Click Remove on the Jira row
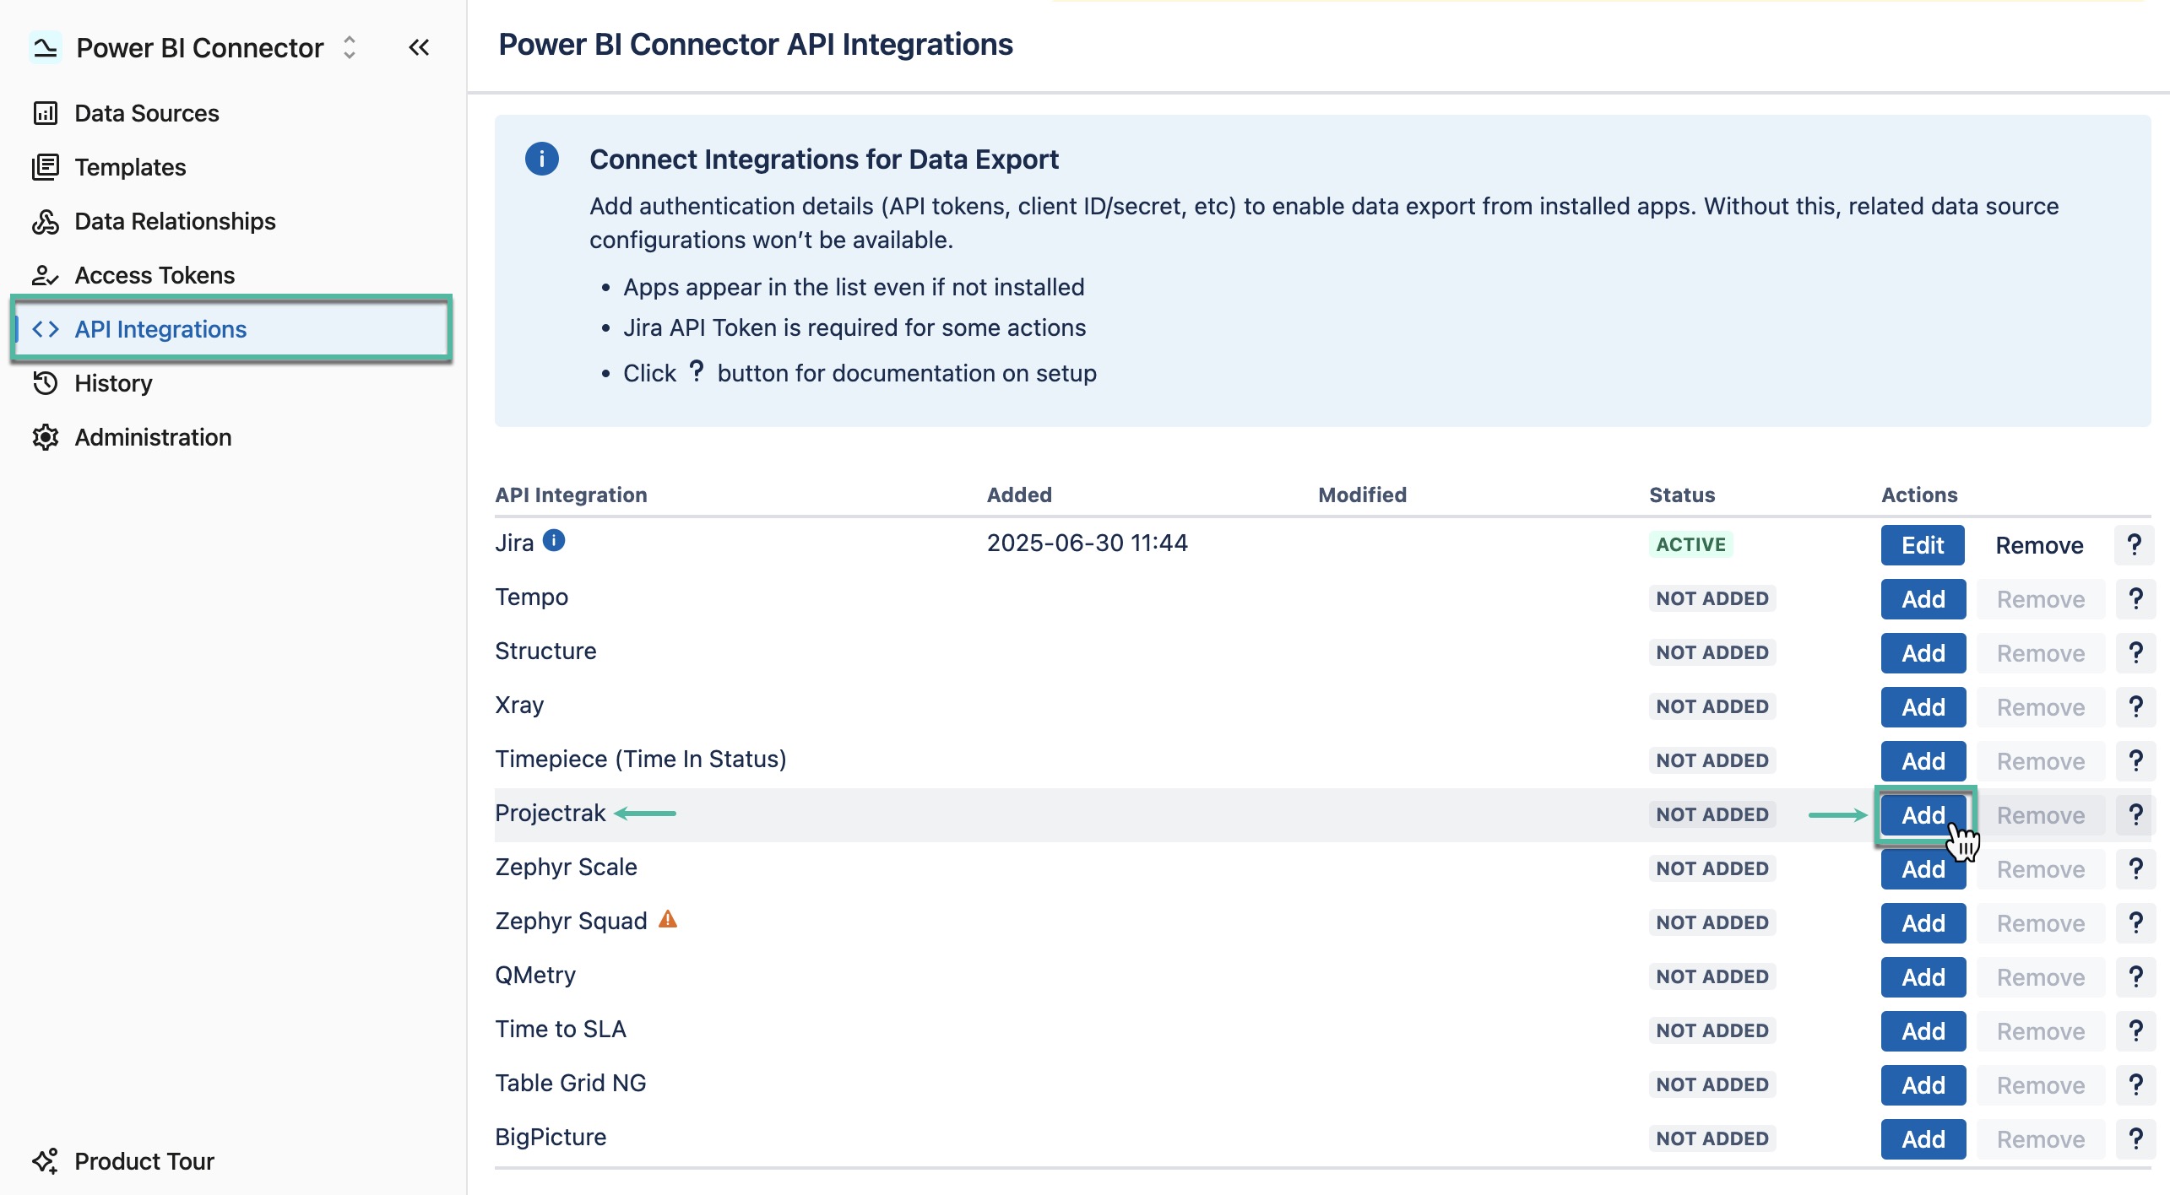The height and width of the screenshot is (1195, 2170). tap(2039, 544)
